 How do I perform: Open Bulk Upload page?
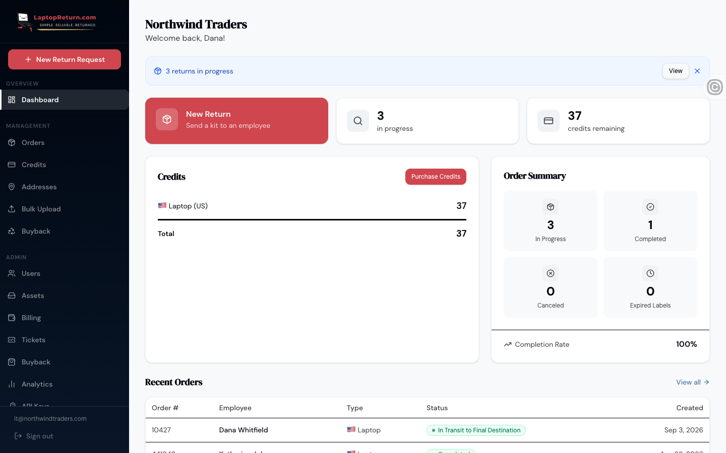(65, 209)
